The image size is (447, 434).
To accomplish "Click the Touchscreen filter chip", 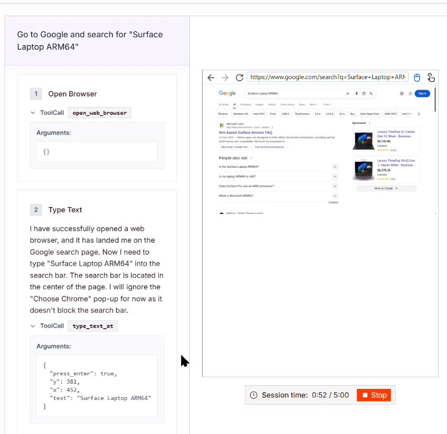I will click(302, 114).
